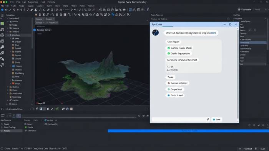This screenshot has height=151, width=269.
Task: Select the blue highlighted row in right-side list
Action: pos(253,43)
